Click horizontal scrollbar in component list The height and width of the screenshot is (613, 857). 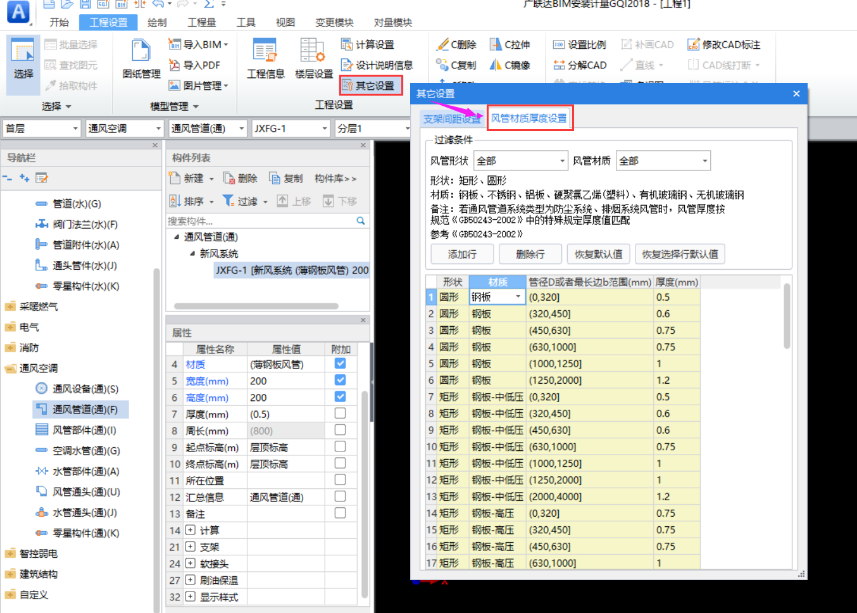click(256, 306)
